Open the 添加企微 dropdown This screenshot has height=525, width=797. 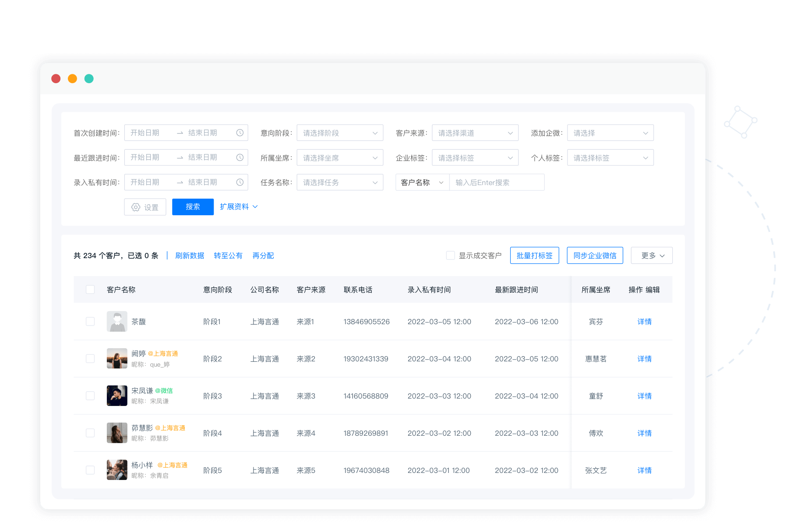click(x=610, y=133)
